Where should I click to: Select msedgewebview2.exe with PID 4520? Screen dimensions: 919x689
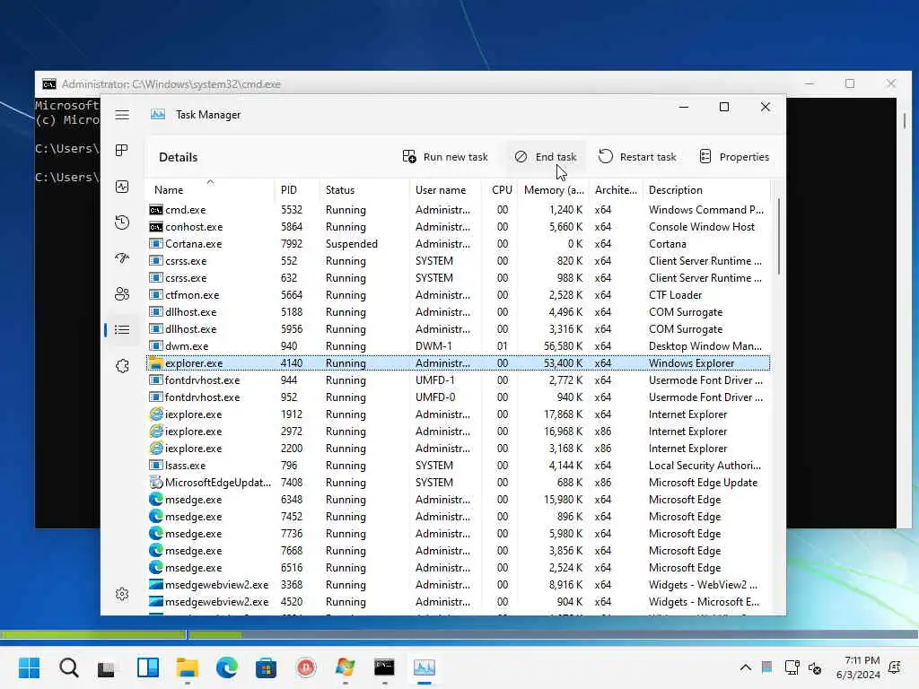tap(458, 601)
